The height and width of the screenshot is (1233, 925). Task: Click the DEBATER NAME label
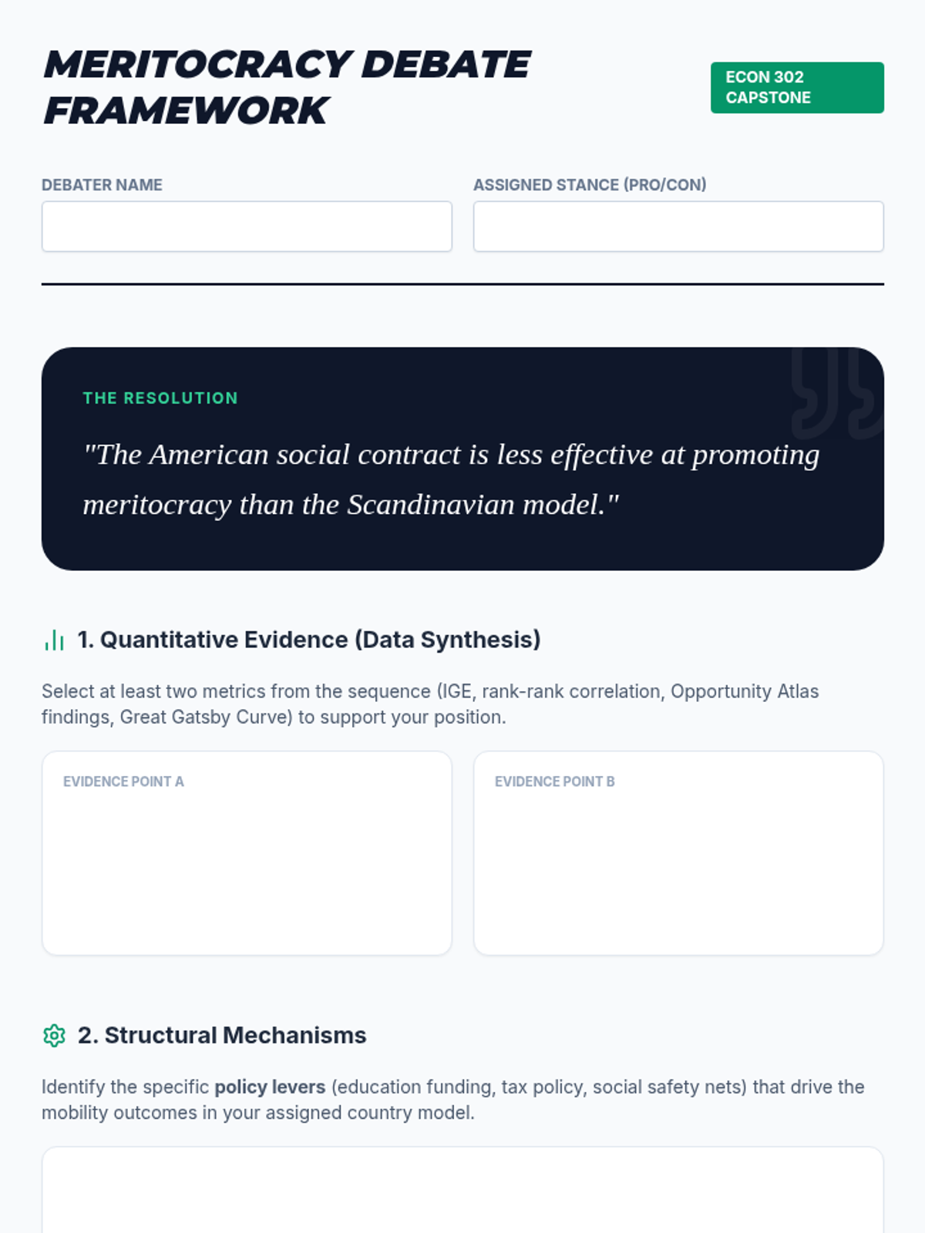pyautogui.click(x=102, y=185)
